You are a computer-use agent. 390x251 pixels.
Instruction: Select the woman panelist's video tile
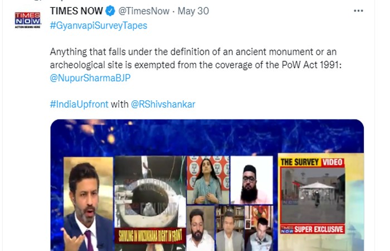click(207, 180)
